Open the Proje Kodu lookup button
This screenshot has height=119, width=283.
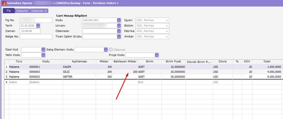tap(157, 55)
